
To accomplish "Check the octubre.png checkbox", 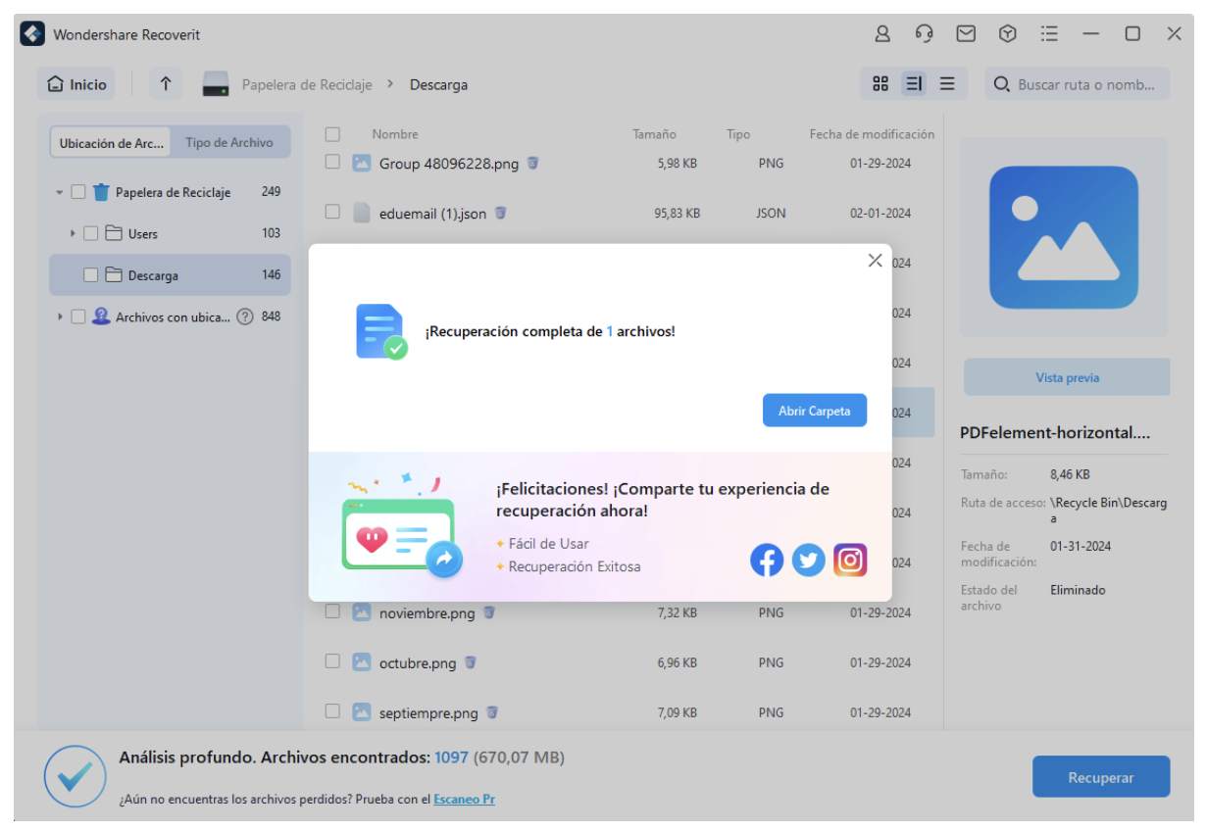I will coord(332,661).
